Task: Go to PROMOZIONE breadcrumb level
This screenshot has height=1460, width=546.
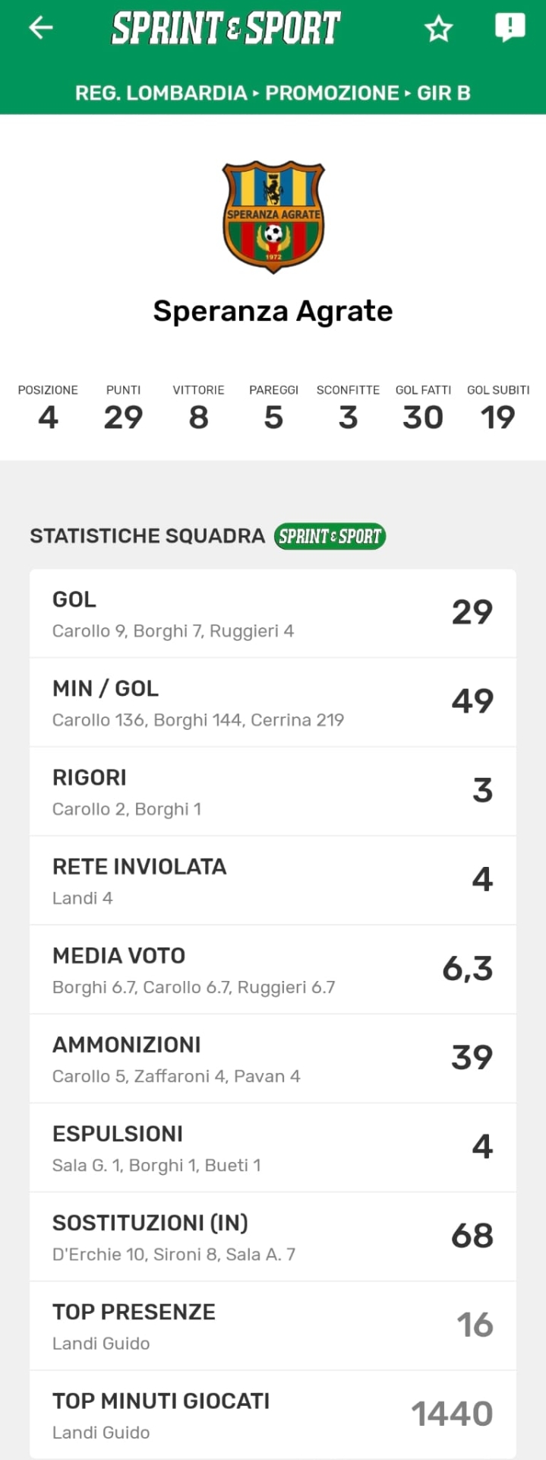Action: click(332, 93)
